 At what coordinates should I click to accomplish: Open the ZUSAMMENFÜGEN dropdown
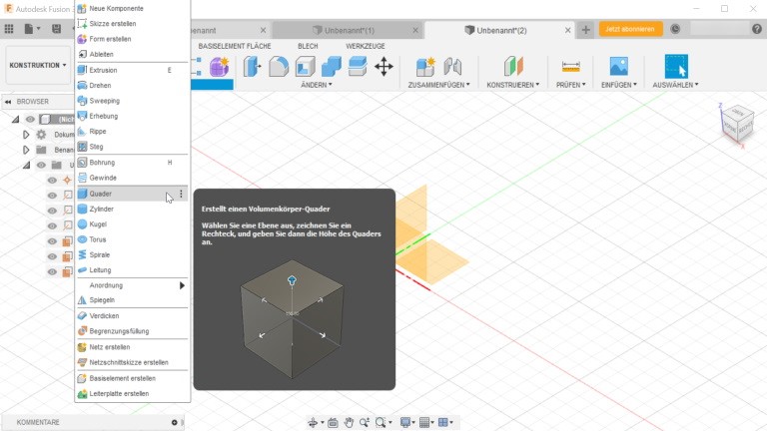(x=439, y=85)
